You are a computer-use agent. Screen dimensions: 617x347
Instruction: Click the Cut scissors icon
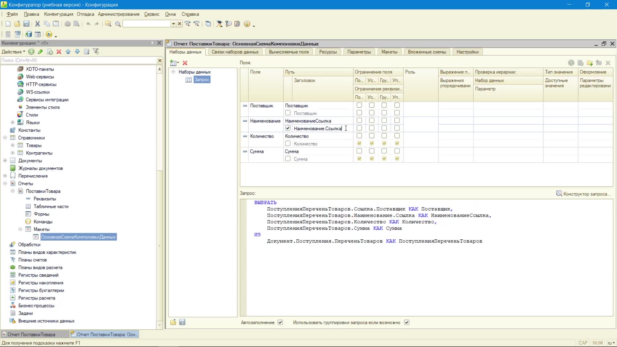38,24
